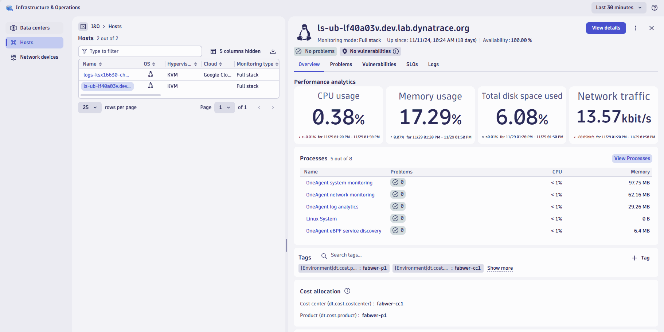Click the Infrastructure & Operations app logo

coord(9,8)
